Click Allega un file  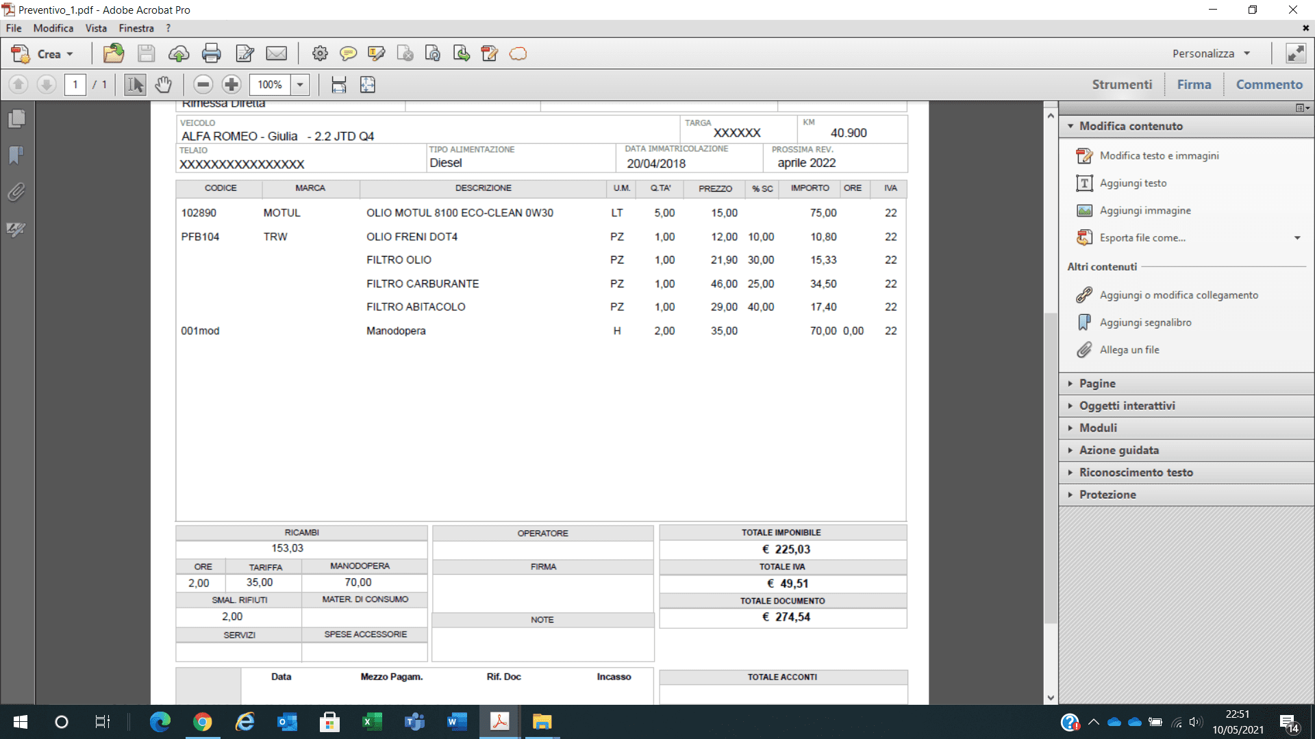1129,350
